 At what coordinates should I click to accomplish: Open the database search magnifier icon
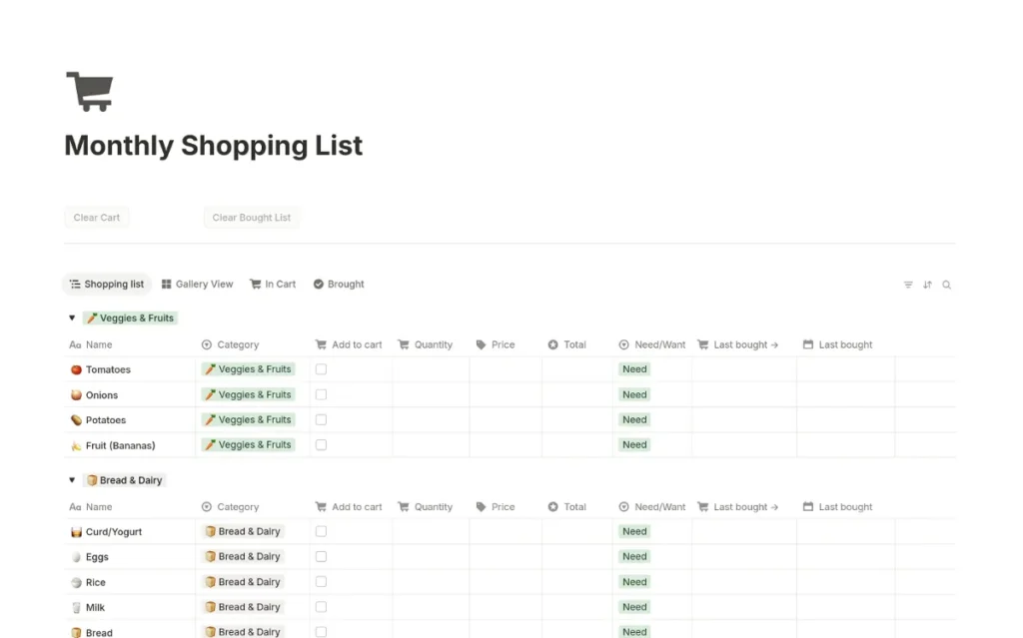click(x=946, y=285)
